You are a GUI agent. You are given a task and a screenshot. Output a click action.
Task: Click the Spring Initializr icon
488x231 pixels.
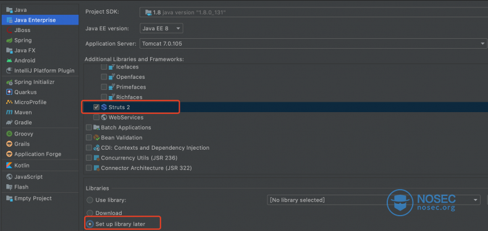[9, 83]
